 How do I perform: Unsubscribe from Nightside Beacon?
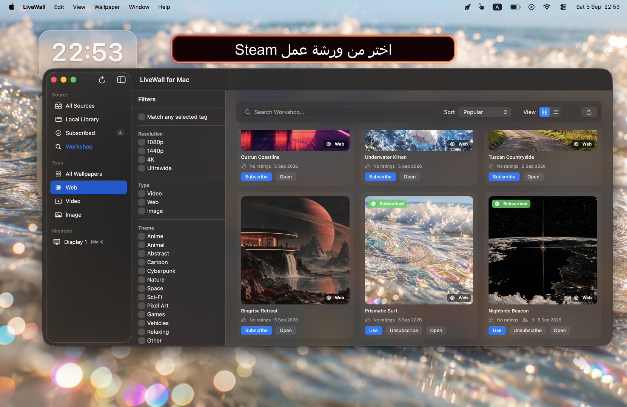[527, 330]
